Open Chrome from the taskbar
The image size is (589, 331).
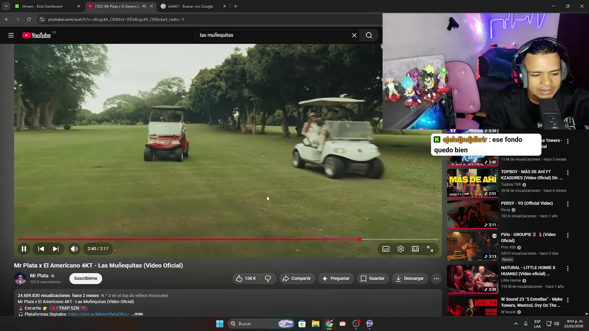[x=329, y=324]
